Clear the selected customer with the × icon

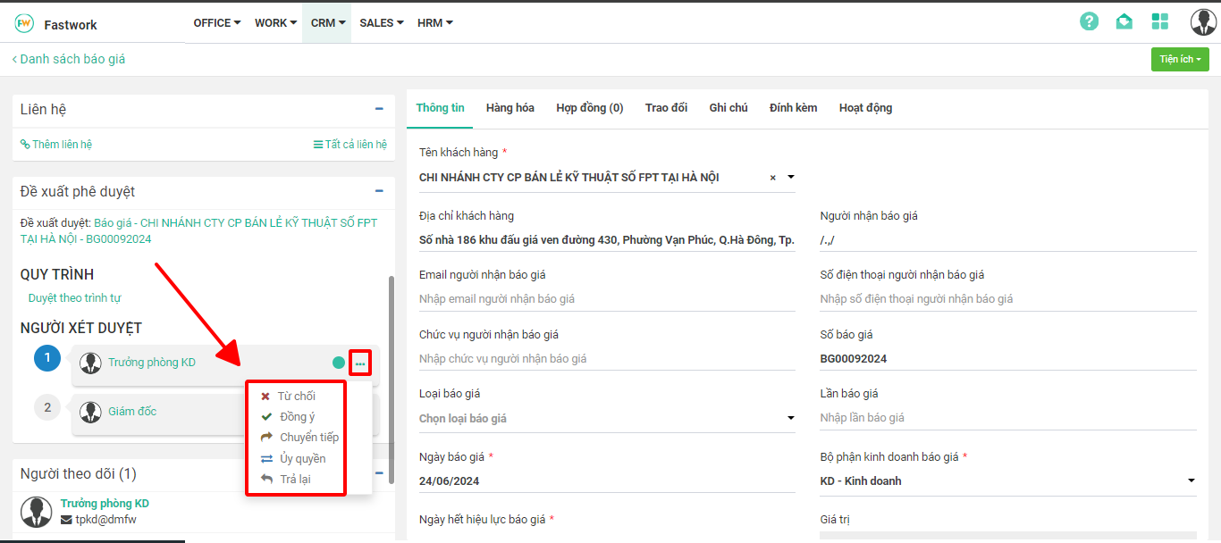(773, 178)
